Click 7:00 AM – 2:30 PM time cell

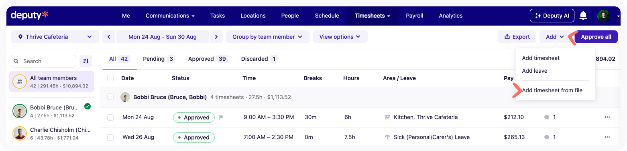point(269,137)
